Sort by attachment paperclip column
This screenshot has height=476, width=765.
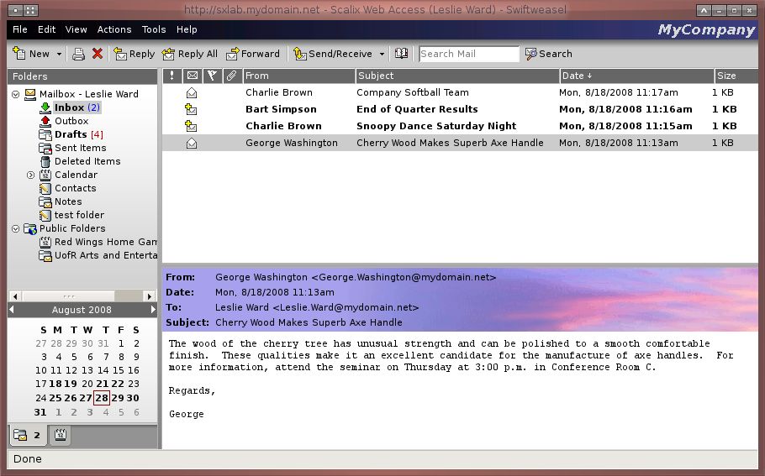(233, 76)
